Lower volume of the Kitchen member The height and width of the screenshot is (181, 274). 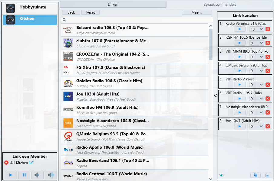pos(38,175)
